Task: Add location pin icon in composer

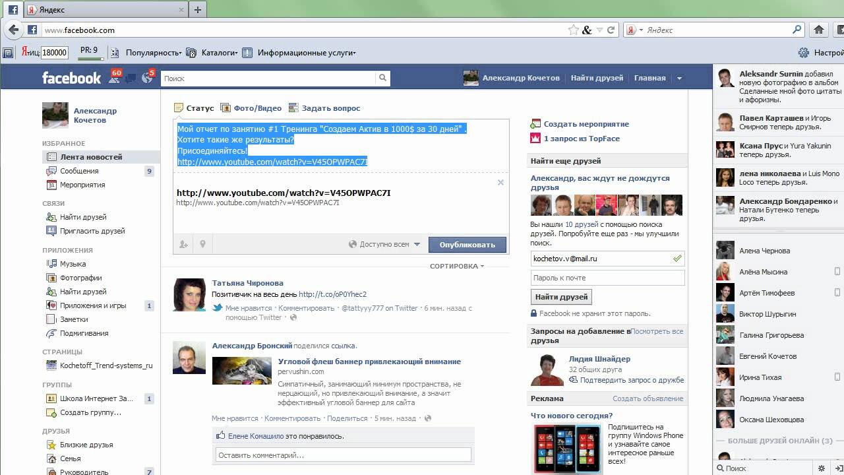Action: pos(202,244)
